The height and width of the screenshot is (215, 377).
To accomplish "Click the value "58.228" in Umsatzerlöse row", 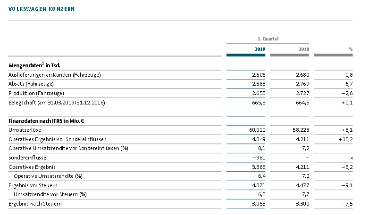I will (301, 130).
